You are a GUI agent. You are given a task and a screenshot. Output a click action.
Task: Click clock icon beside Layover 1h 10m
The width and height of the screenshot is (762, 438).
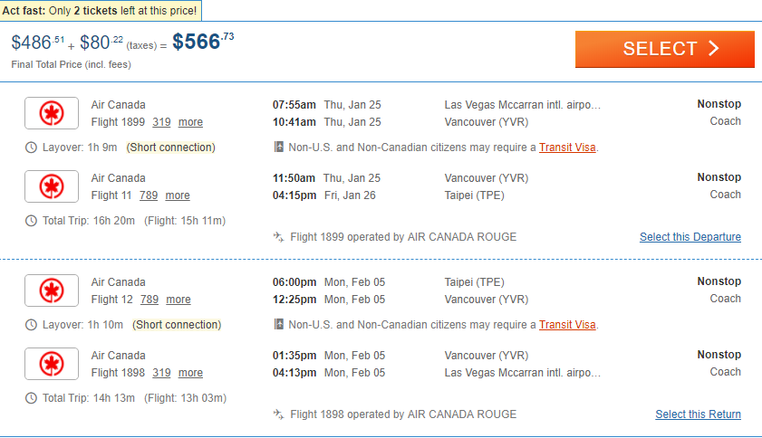[x=32, y=325]
